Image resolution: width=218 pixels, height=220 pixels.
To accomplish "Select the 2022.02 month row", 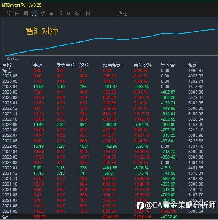I will (103, 162).
